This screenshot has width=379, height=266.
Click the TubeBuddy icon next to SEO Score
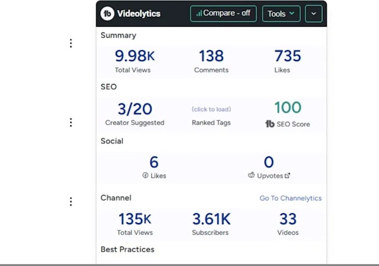(270, 124)
